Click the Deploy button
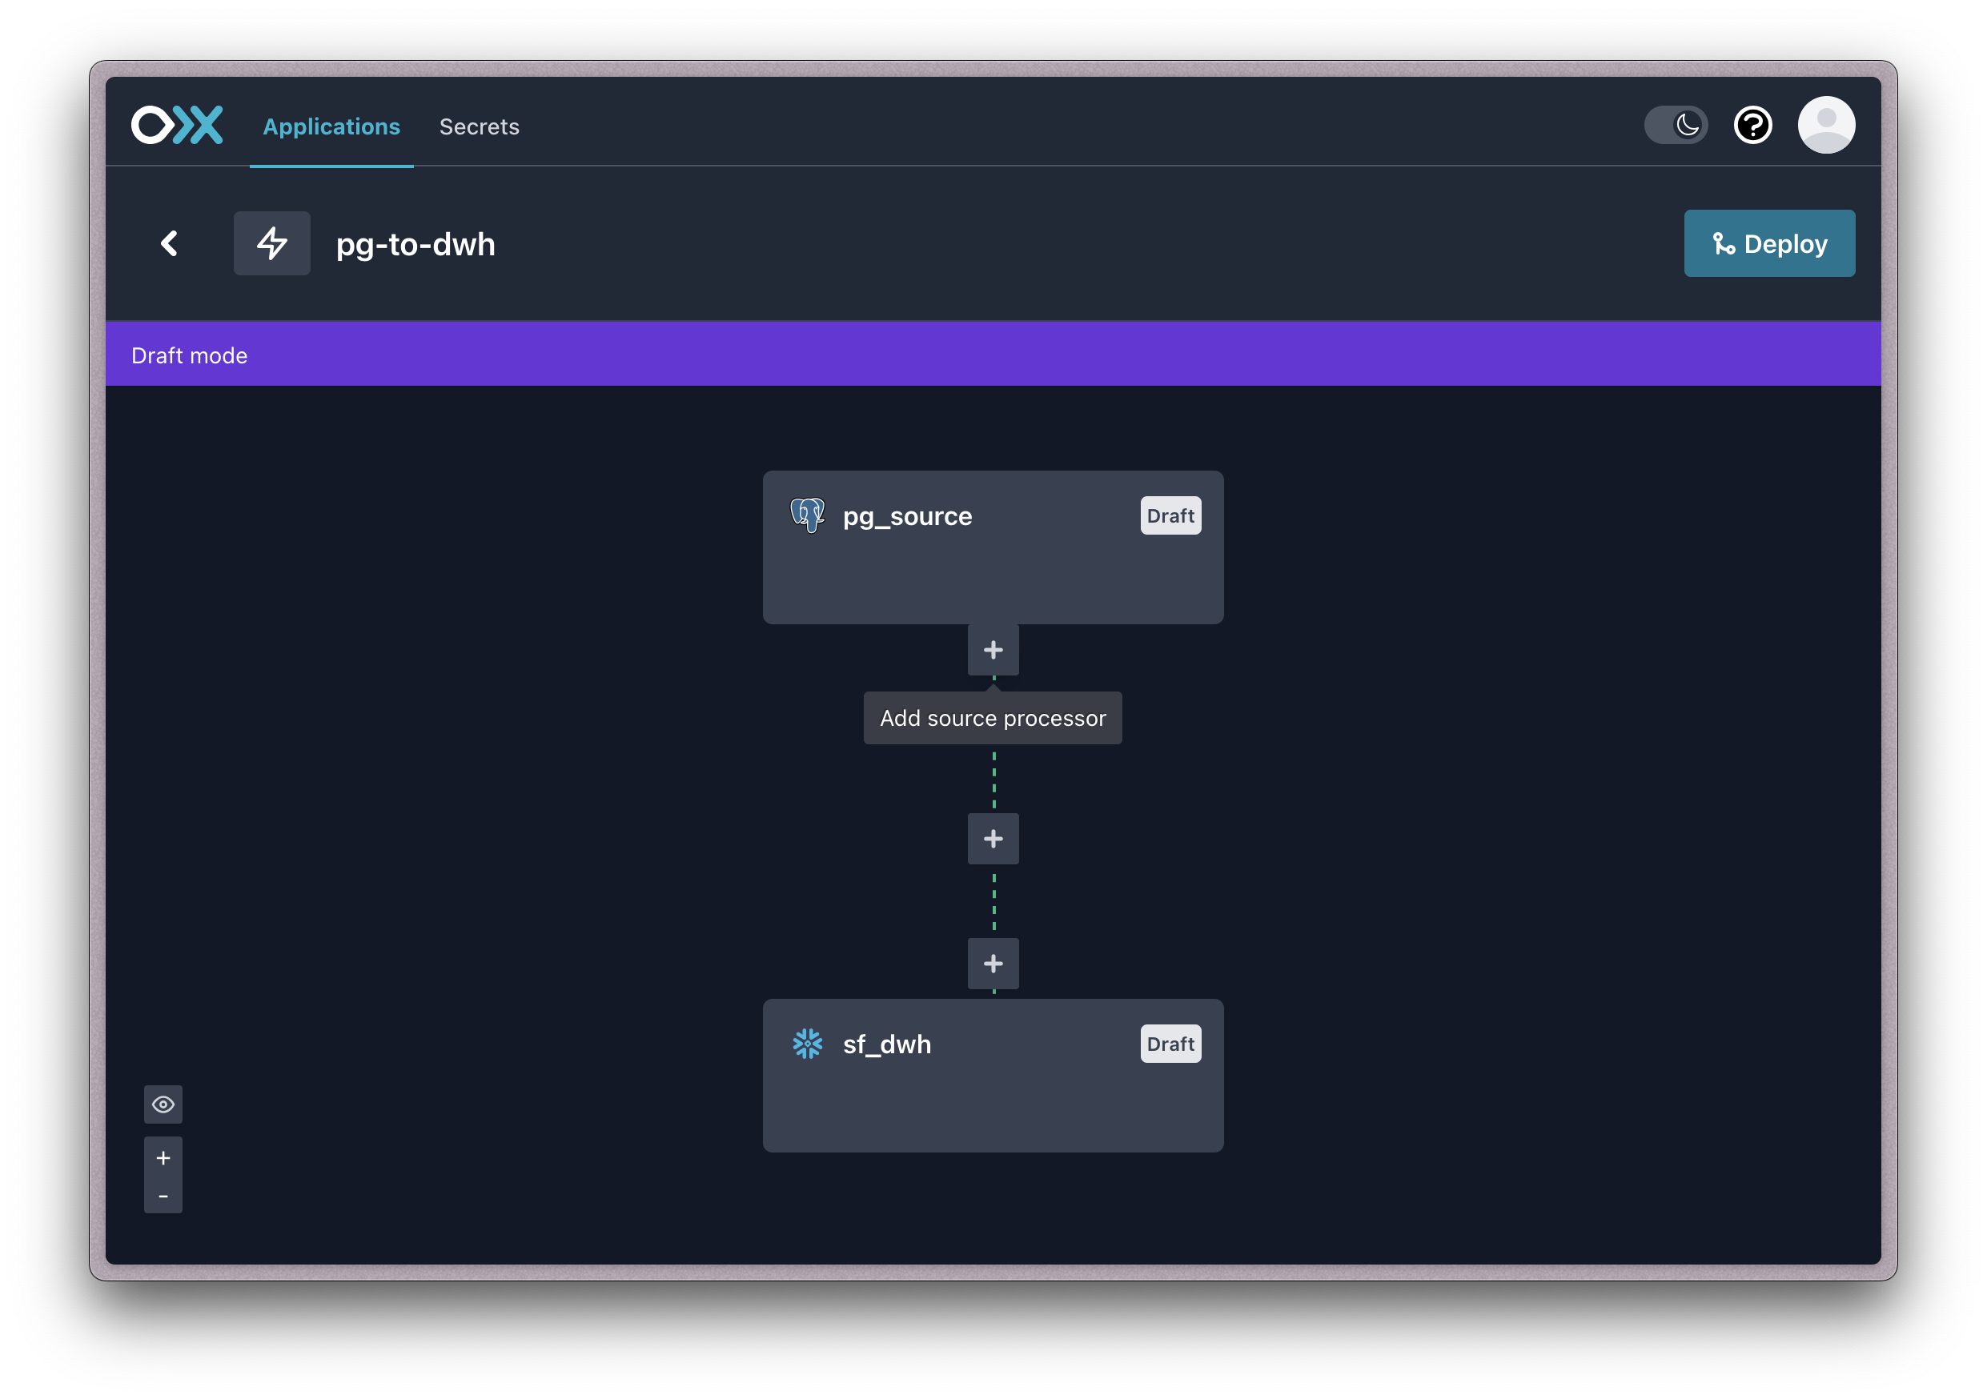 pyautogui.click(x=1768, y=244)
